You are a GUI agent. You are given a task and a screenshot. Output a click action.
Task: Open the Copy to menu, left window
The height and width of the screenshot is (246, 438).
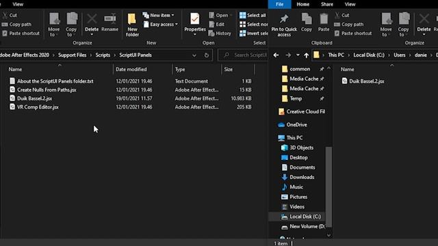(x=71, y=25)
